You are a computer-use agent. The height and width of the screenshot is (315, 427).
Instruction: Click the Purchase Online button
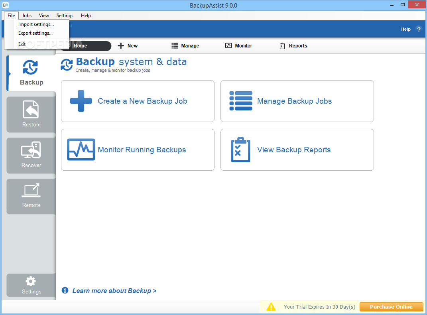coord(392,307)
